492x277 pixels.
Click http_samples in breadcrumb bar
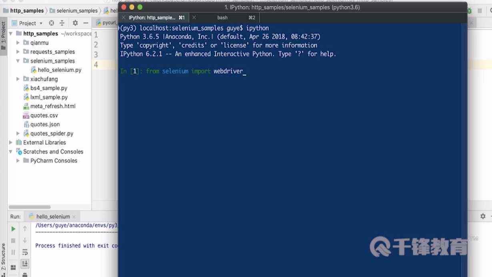(26, 11)
